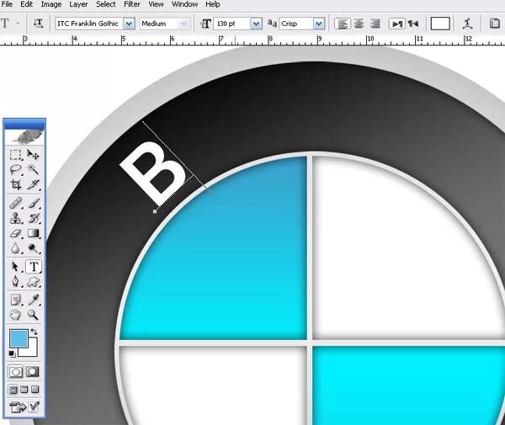The height and width of the screenshot is (425, 505).
Task: Open the Crisp anti-aliasing dropdown
Action: click(318, 24)
